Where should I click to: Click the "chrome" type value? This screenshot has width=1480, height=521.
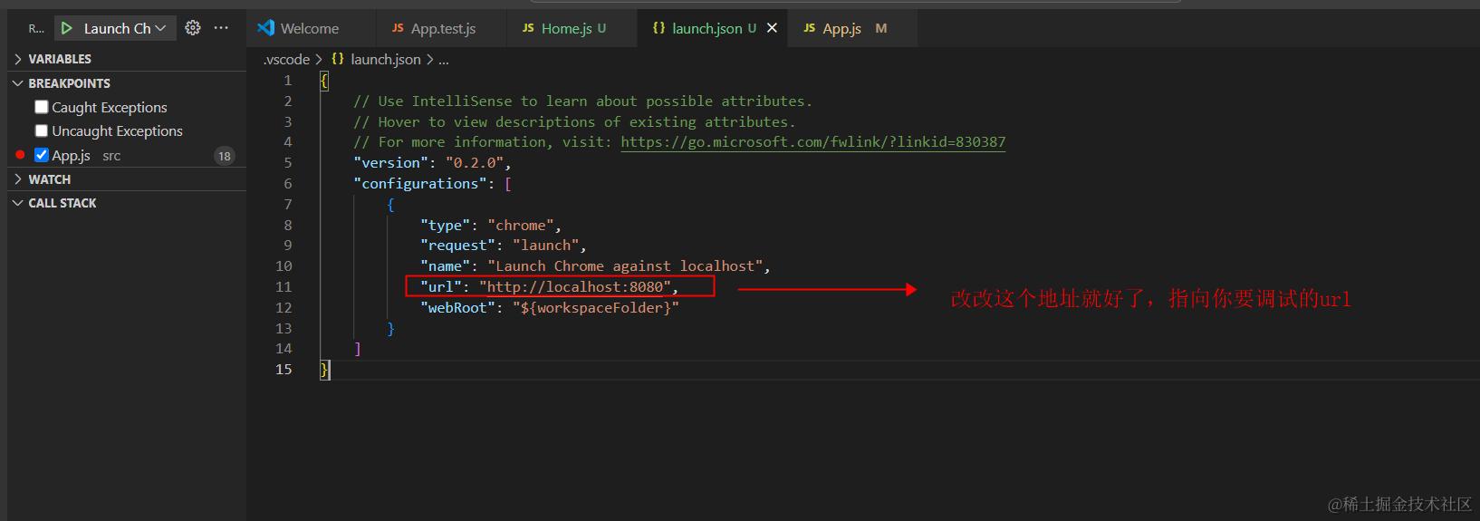pos(520,226)
